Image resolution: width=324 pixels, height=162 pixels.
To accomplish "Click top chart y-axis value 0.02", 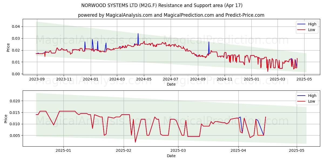I will click(16, 50).
